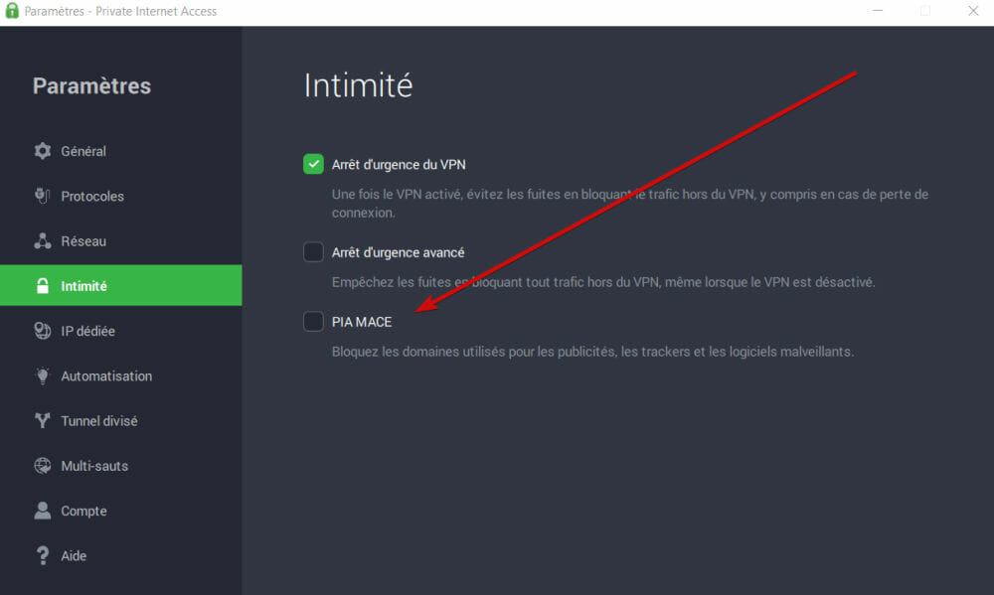Click the 'Bloquez les domaines utilisés' description
This screenshot has height=595, width=994.
point(592,351)
